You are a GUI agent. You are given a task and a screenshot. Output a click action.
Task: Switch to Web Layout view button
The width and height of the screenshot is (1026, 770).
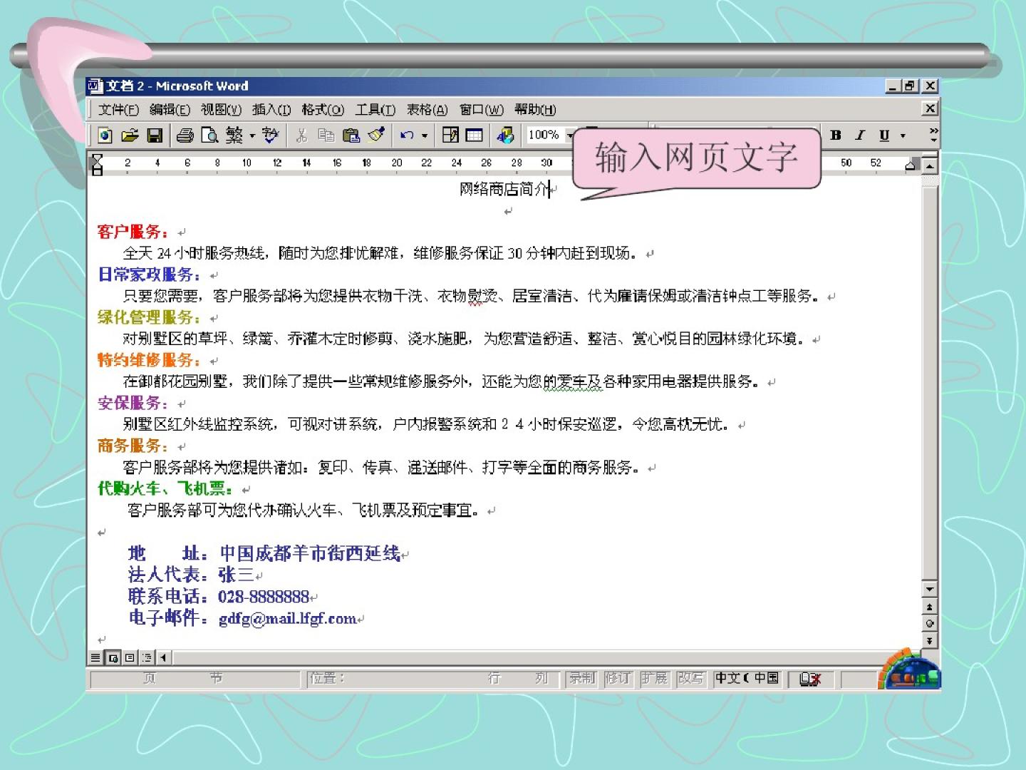pyautogui.click(x=113, y=658)
